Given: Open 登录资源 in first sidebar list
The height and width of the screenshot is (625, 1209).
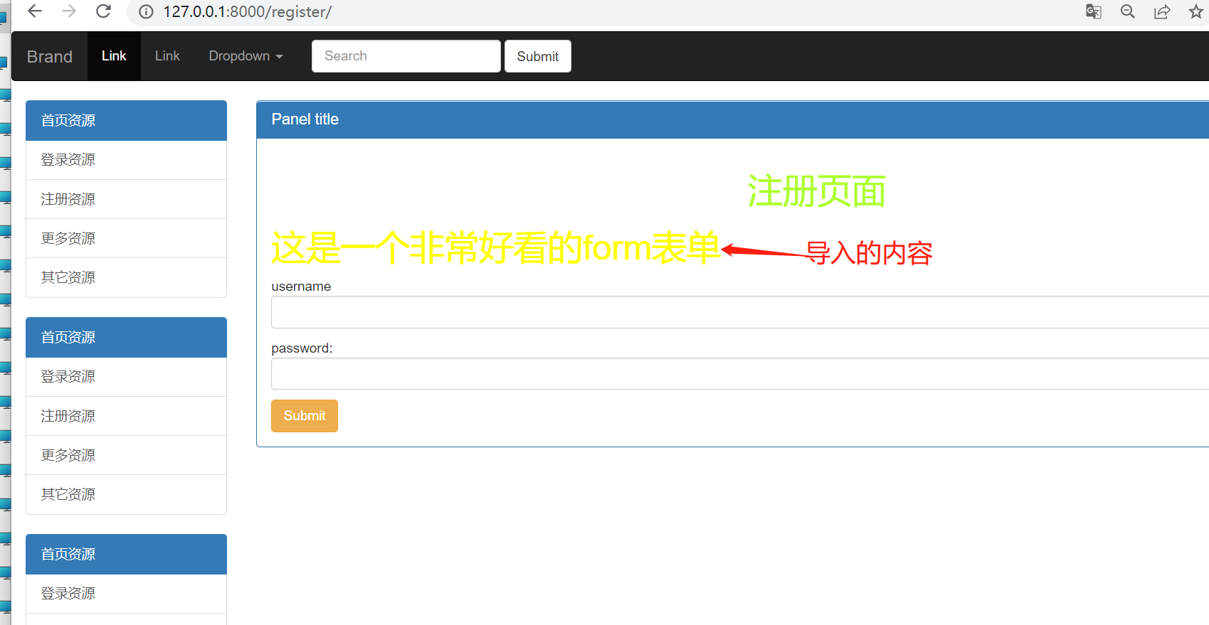Looking at the screenshot, I should 126,160.
